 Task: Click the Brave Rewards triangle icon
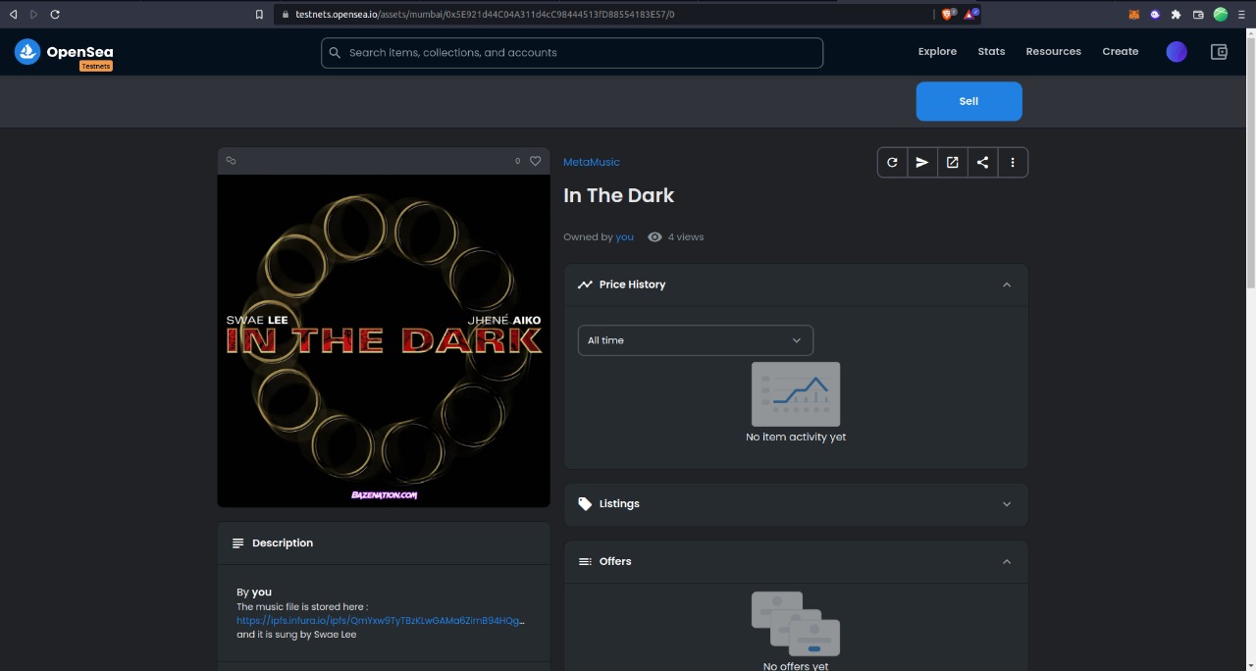coord(971,14)
